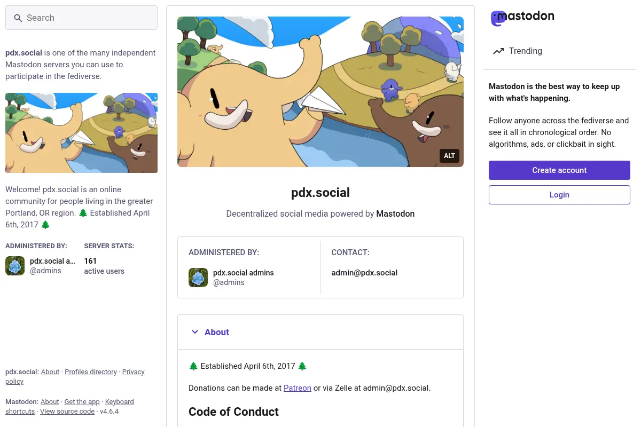641x427 pixels.
Task: Click the pdx.social About footer link
Action: click(x=50, y=372)
